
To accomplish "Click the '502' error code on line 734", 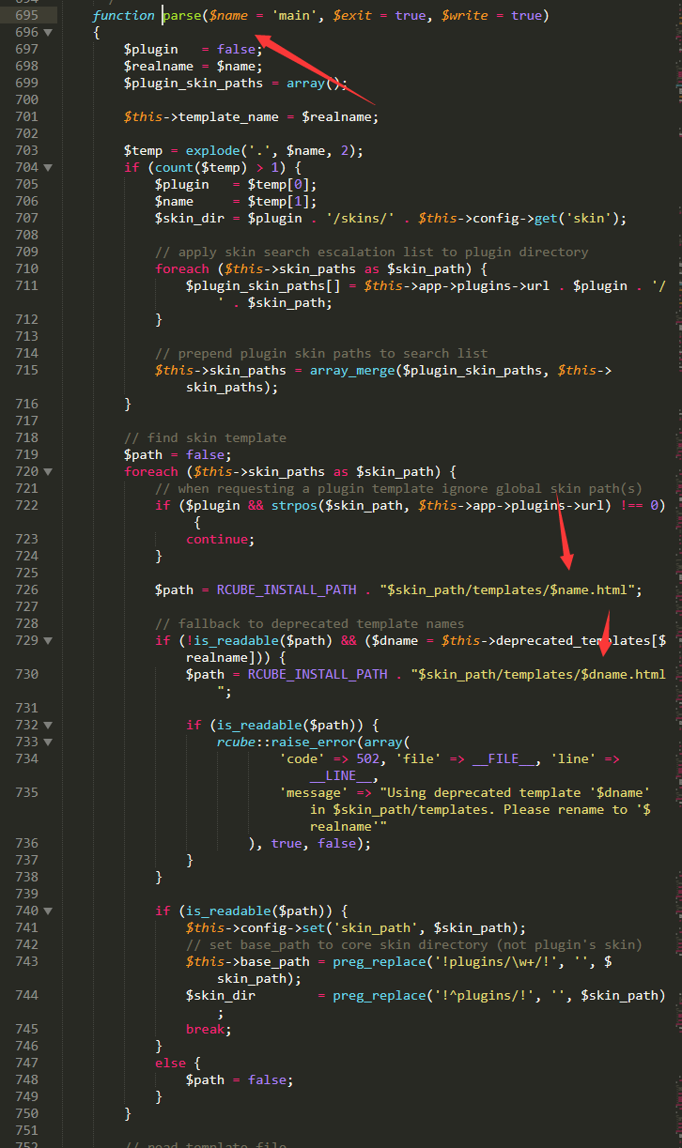I will click(x=368, y=758).
